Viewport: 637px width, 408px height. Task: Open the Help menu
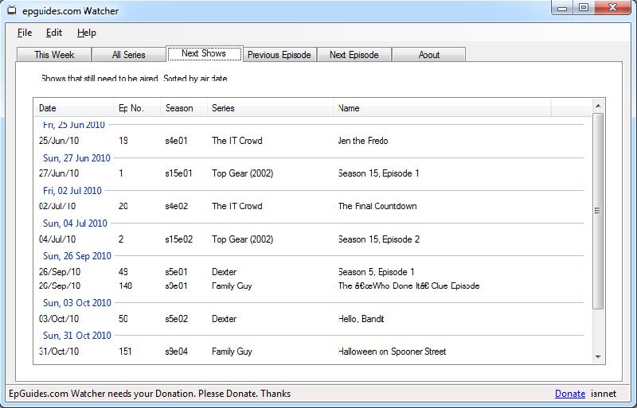pos(87,33)
